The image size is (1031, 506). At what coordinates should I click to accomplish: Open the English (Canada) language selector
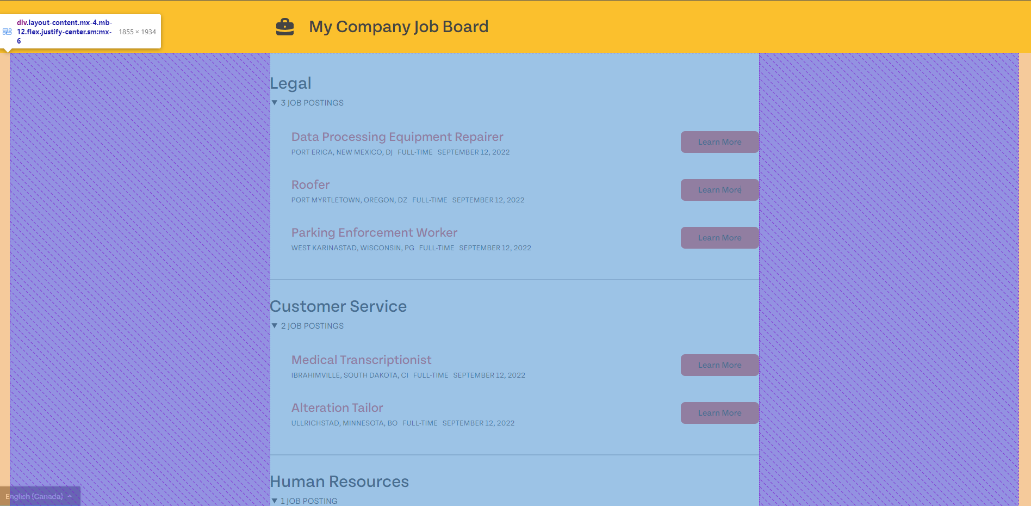click(40, 496)
